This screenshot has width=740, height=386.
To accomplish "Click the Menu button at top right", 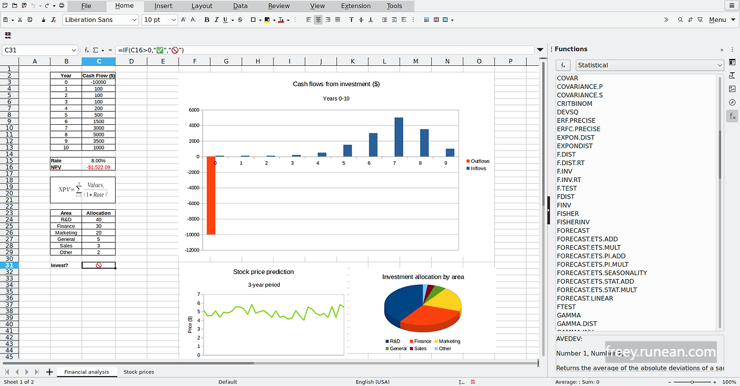I will click(x=717, y=19).
